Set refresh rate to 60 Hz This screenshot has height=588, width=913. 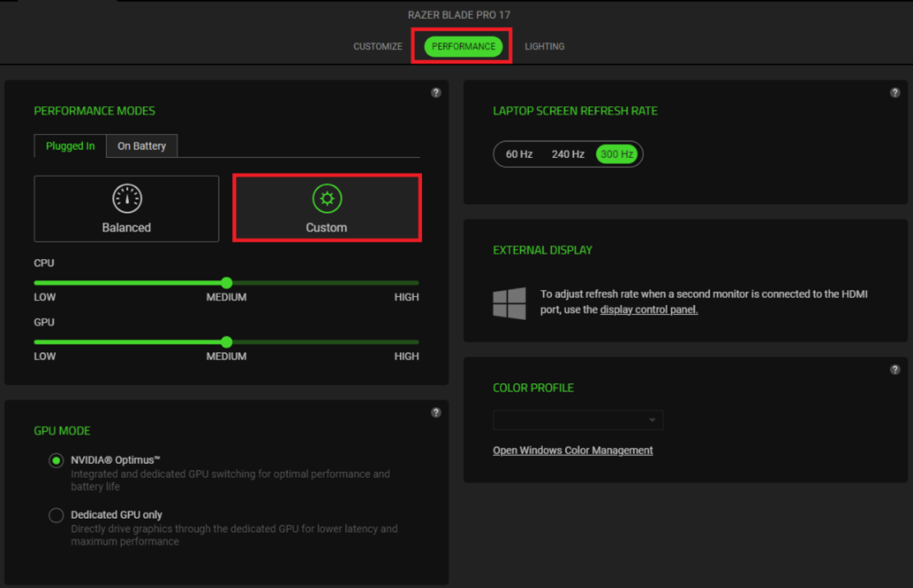click(x=519, y=154)
